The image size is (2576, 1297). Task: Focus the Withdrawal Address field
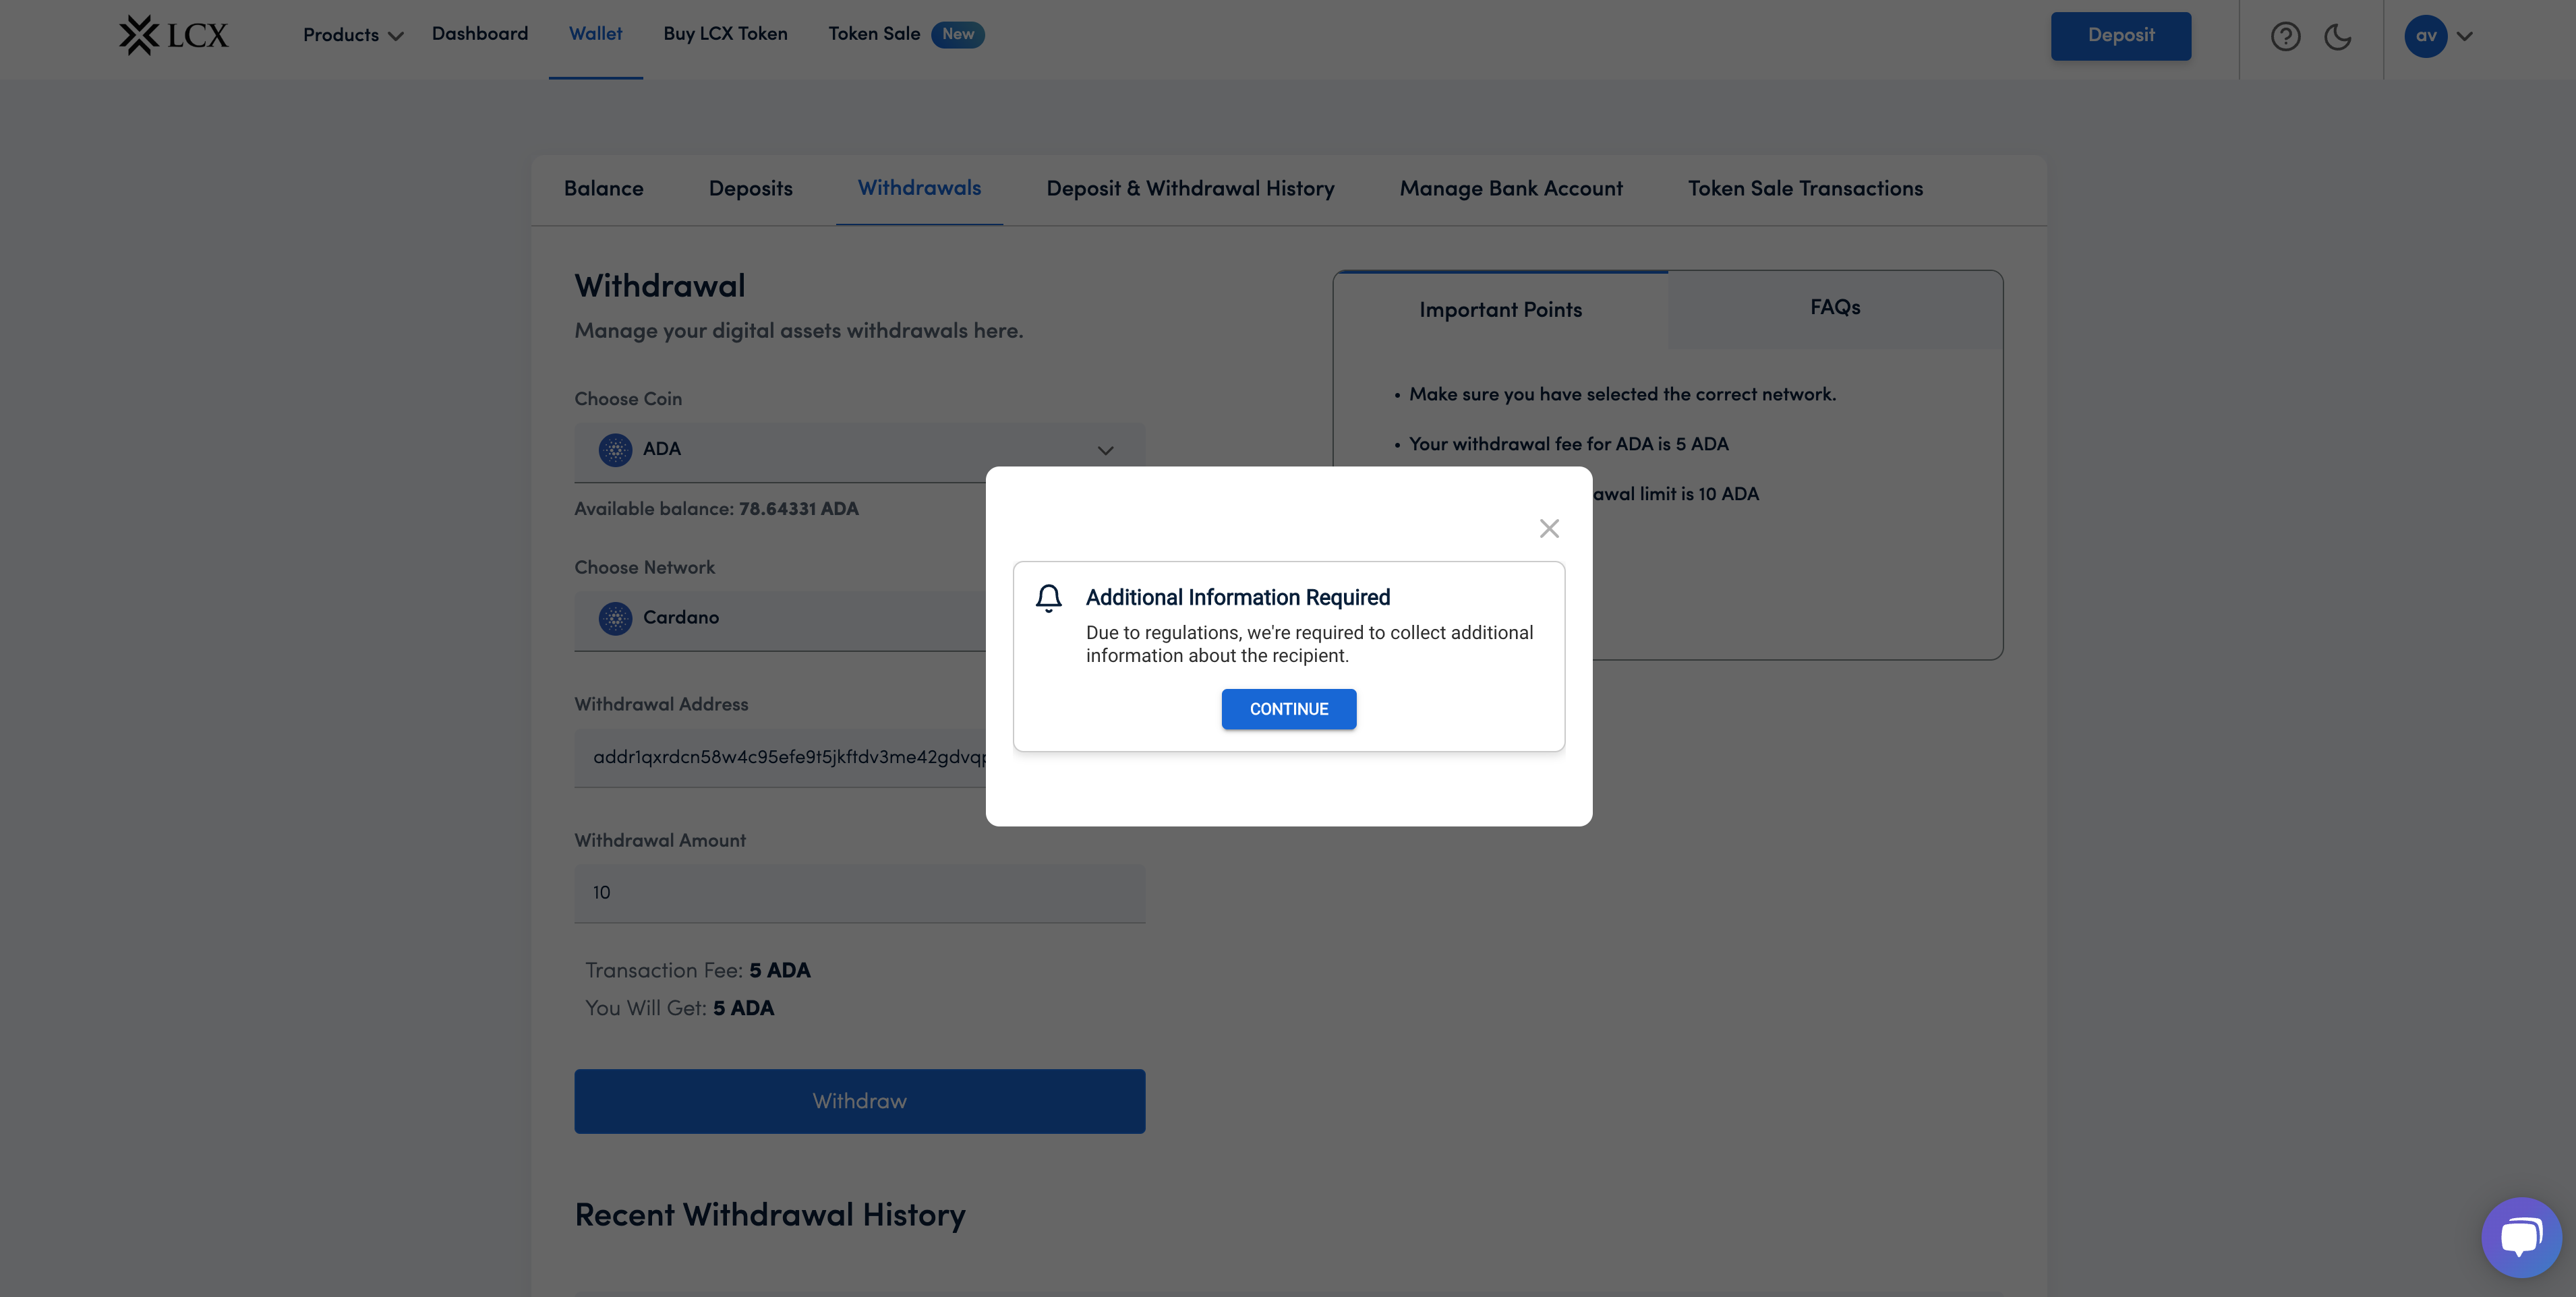[x=780, y=758]
